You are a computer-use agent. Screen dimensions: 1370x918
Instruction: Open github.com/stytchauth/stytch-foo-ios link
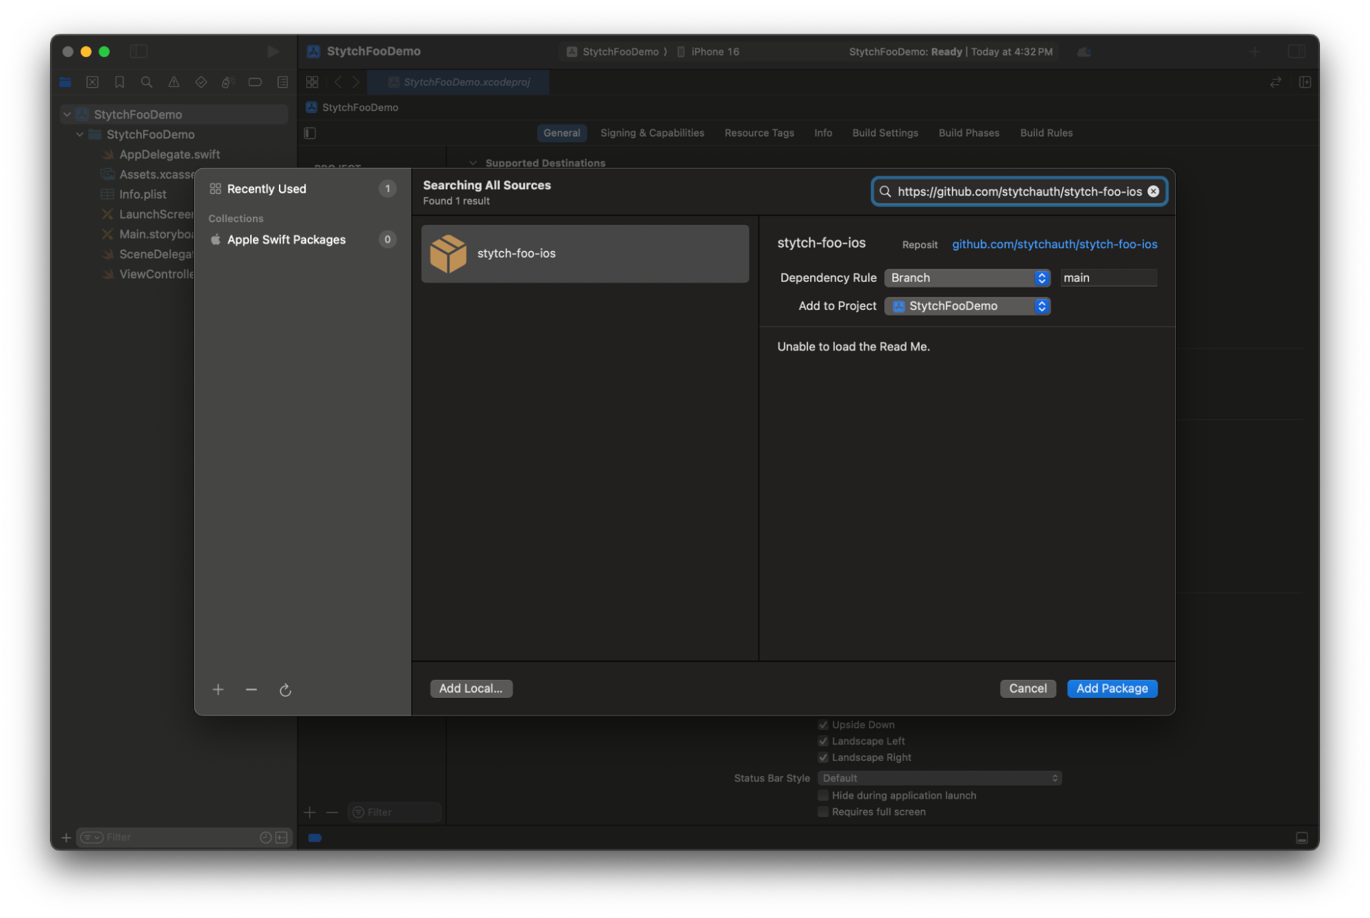coord(1054,244)
